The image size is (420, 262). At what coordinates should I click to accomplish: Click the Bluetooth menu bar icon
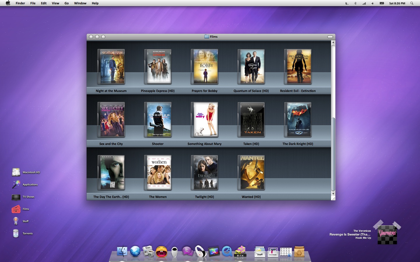coord(355,3)
